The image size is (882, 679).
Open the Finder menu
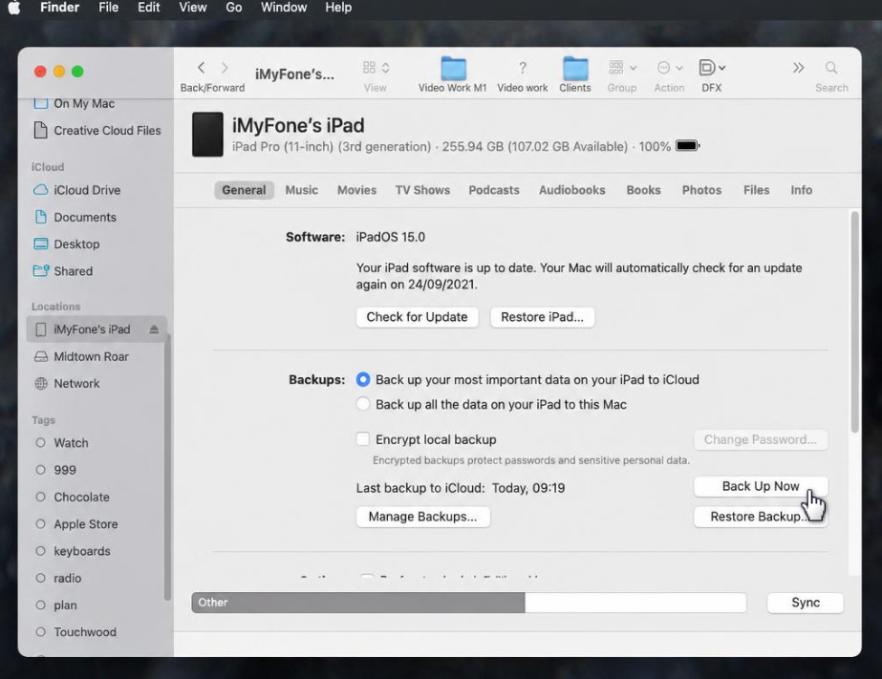[x=59, y=8]
